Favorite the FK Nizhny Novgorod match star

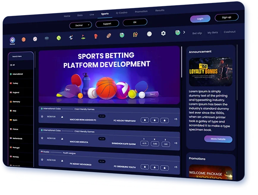pos(42,159)
